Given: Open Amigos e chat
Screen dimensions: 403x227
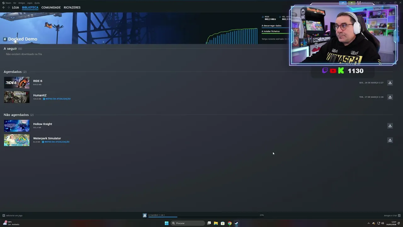Looking at the screenshot, I should coord(390,216).
